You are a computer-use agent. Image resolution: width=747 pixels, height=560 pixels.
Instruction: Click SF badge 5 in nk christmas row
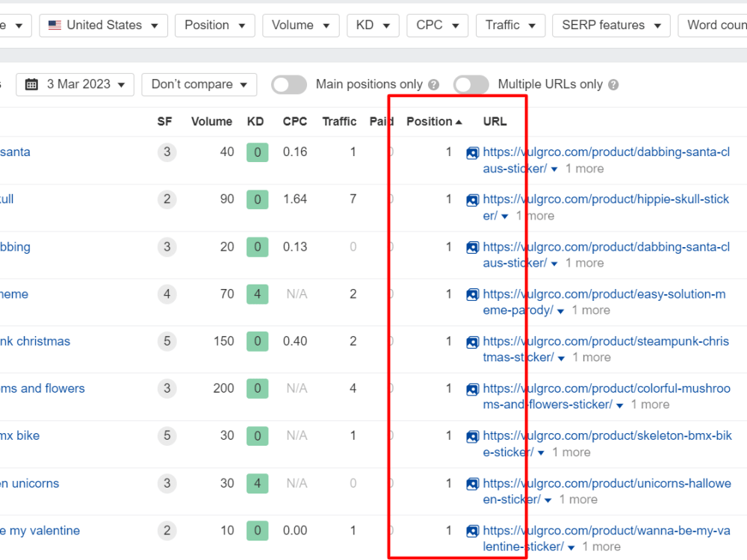coord(167,341)
